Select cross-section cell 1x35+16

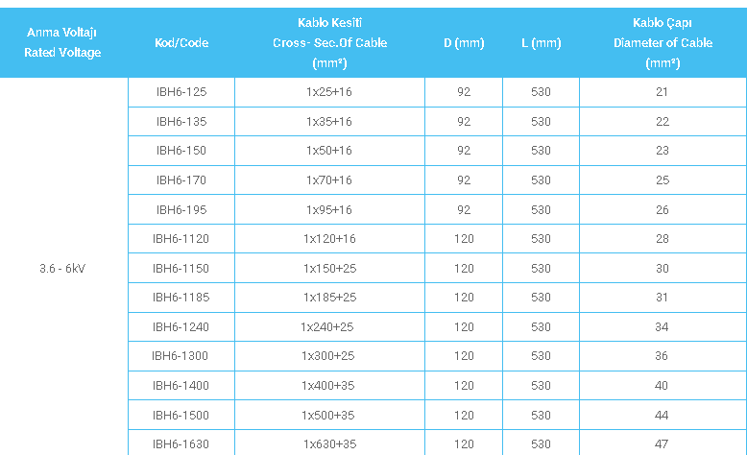[329, 122]
